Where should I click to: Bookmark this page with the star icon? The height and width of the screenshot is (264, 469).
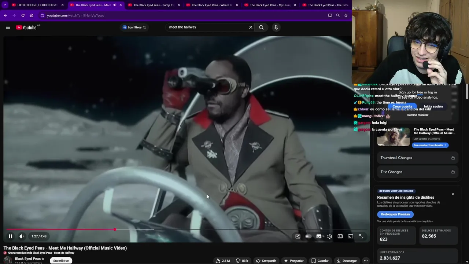[x=346, y=15]
